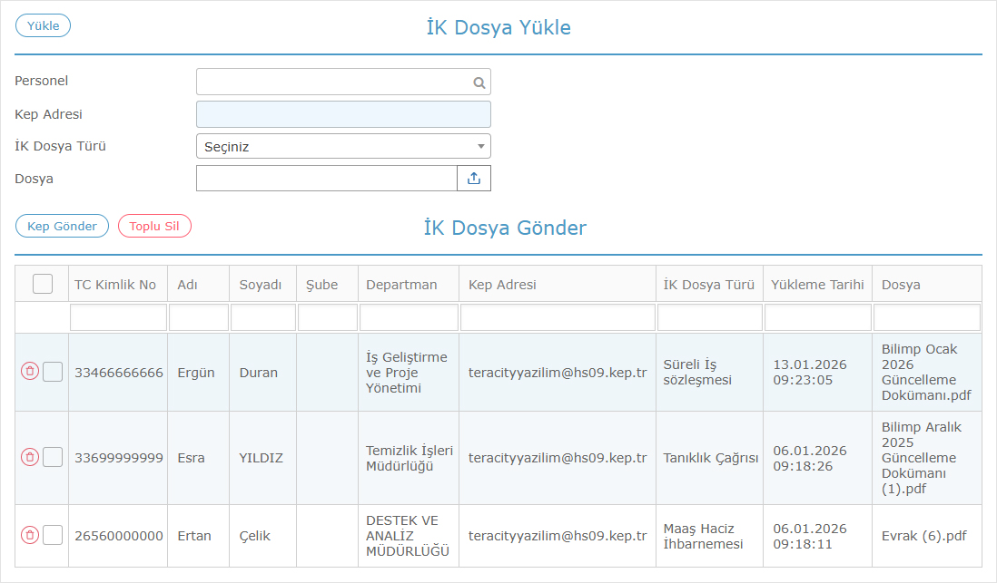Select the checkbox in Esra YILDIZ's row
This screenshot has width=997, height=583.
click(x=53, y=458)
